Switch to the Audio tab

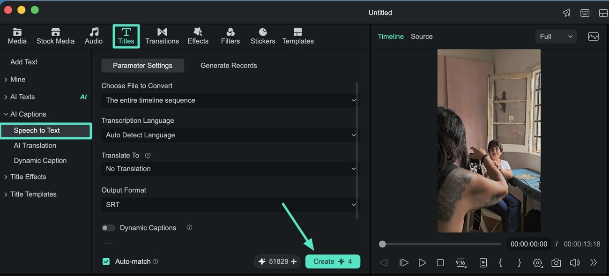click(94, 36)
